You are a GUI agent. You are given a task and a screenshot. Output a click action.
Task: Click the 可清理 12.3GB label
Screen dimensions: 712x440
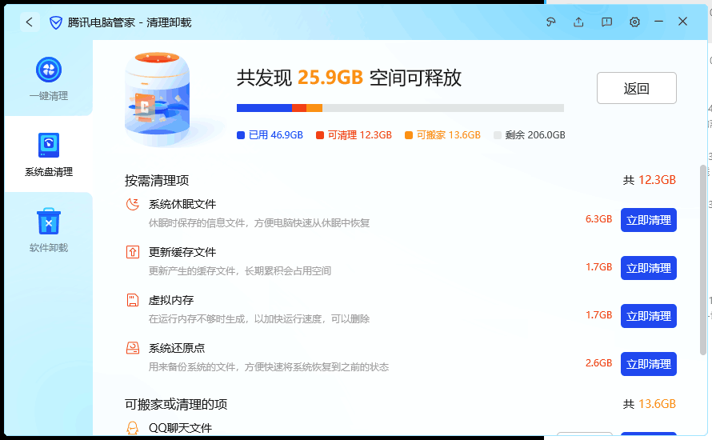click(x=360, y=135)
